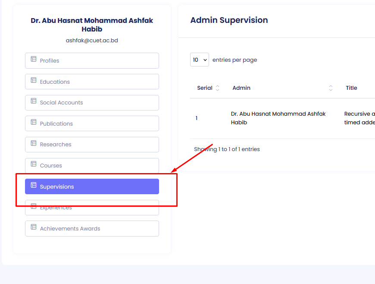Image resolution: width=375 pixels, height=284 pixels.
Task: Click the profile name heading in sidebar
Action: (x=92, y=25)
